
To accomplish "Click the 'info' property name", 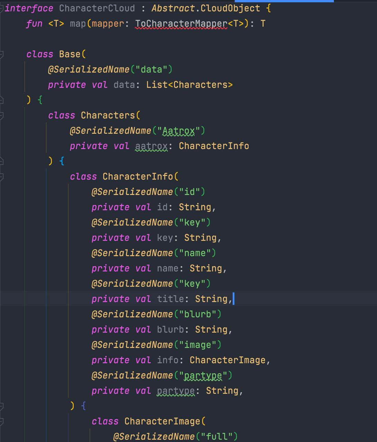I will [168, 360].
